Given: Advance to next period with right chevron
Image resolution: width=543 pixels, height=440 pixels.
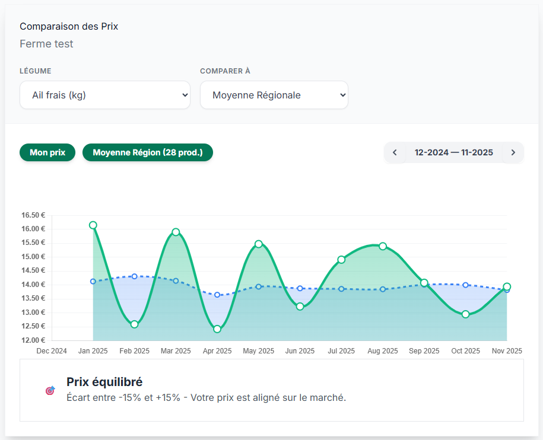Looking at the screenshot, I should coord(513,152).
